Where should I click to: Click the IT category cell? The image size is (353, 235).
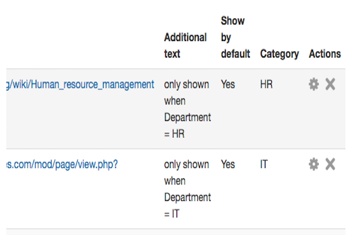click(264, 164)
